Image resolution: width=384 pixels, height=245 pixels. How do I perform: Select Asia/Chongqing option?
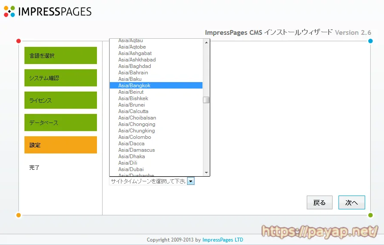pos(156,124)
